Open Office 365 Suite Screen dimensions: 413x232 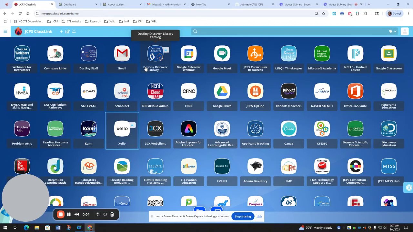pyautogui.click(x=355, y=96)
